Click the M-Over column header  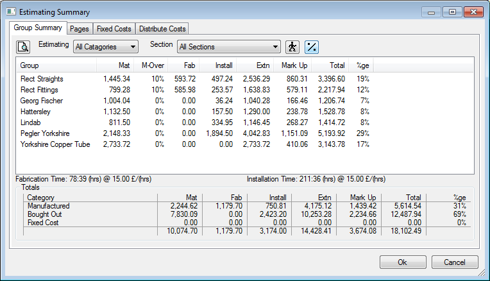point(151,65)
